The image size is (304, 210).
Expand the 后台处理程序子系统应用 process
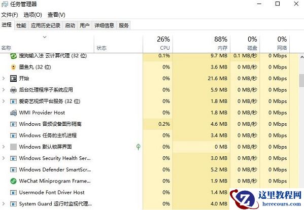(x=4, y=90)
